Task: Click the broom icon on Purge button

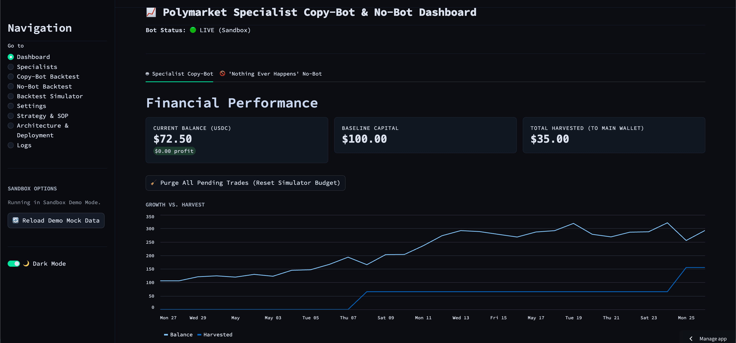Action: point(153,183)
